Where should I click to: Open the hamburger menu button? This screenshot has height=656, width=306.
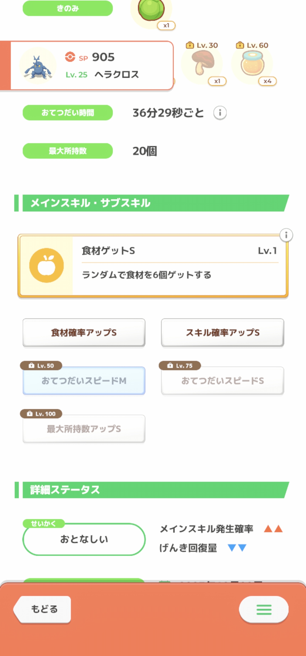click(263, 609)
